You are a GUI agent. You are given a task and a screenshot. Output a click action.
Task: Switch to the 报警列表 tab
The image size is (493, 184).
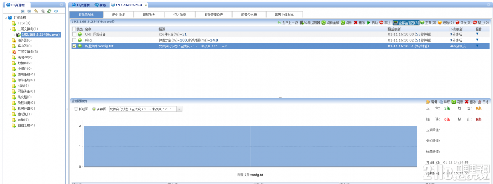[149, 15]
